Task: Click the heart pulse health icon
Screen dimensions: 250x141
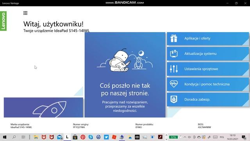Action: click(x=174, y=84)
